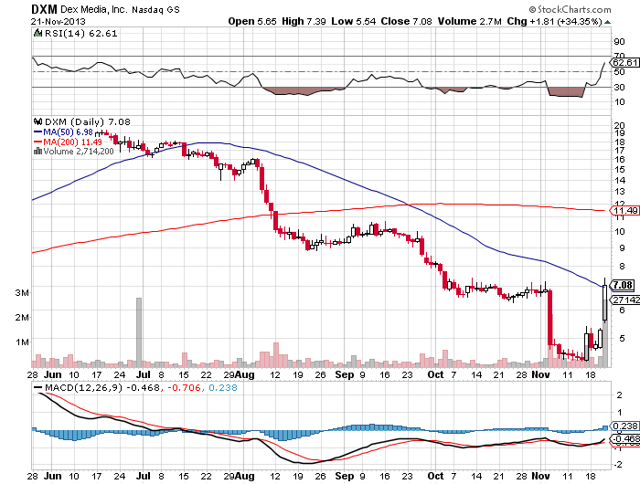Click the 30 label on RSI axis
Image resolution: width=640 pixels, height=484 pixels.
[619, 87]
